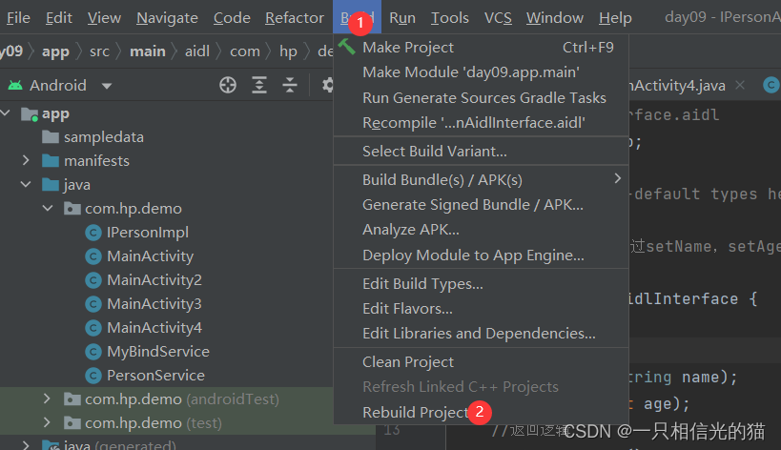Click the aidl breadcrumb in navigation bar

click(x=197, y=51)
